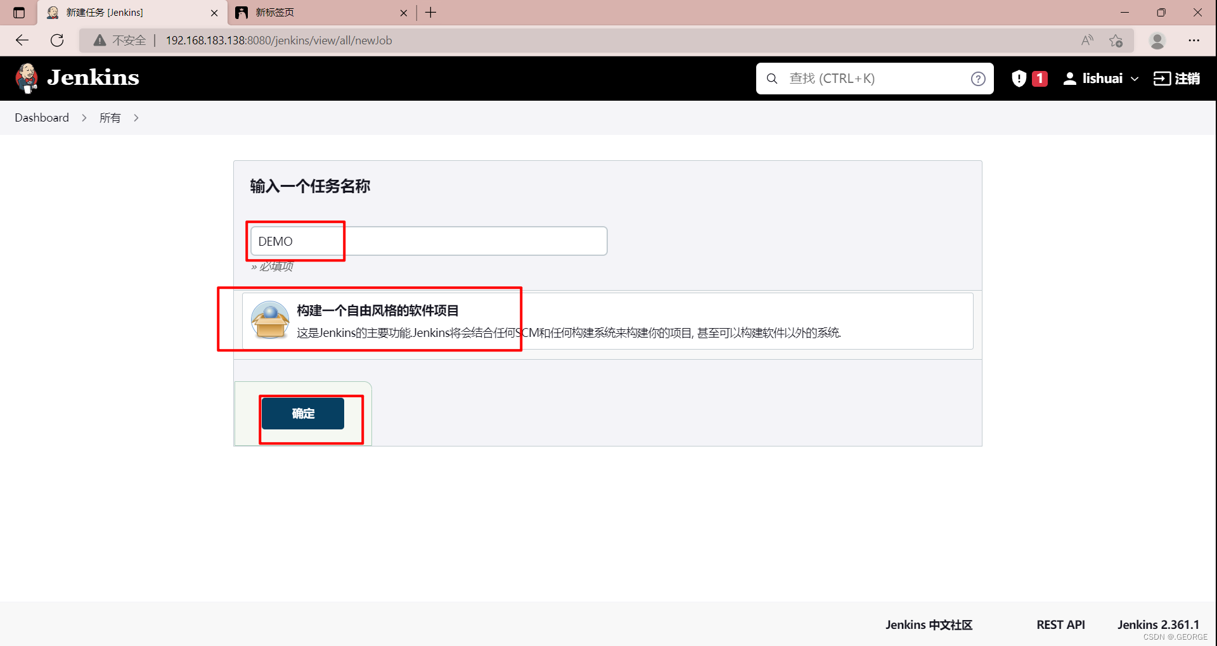Expand the lishuai user dropdown arrow

click(x=1135, y=79)
